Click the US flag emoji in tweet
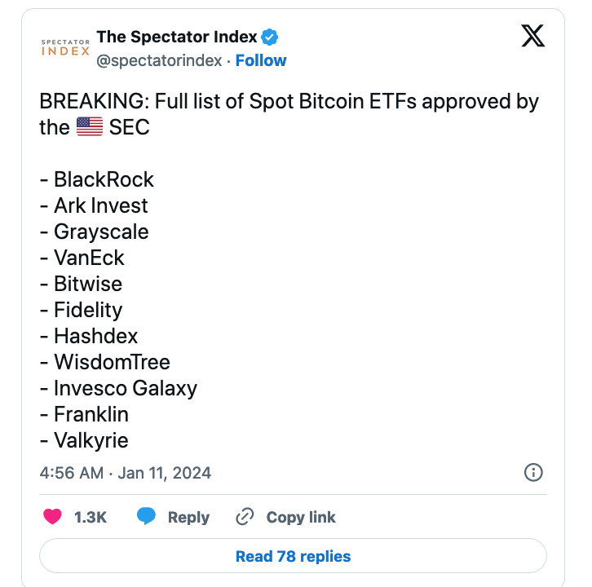 pyautogui.click(x=90, y=127)
